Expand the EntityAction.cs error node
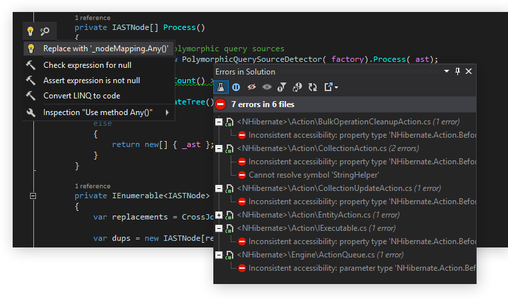 point(219,215)
